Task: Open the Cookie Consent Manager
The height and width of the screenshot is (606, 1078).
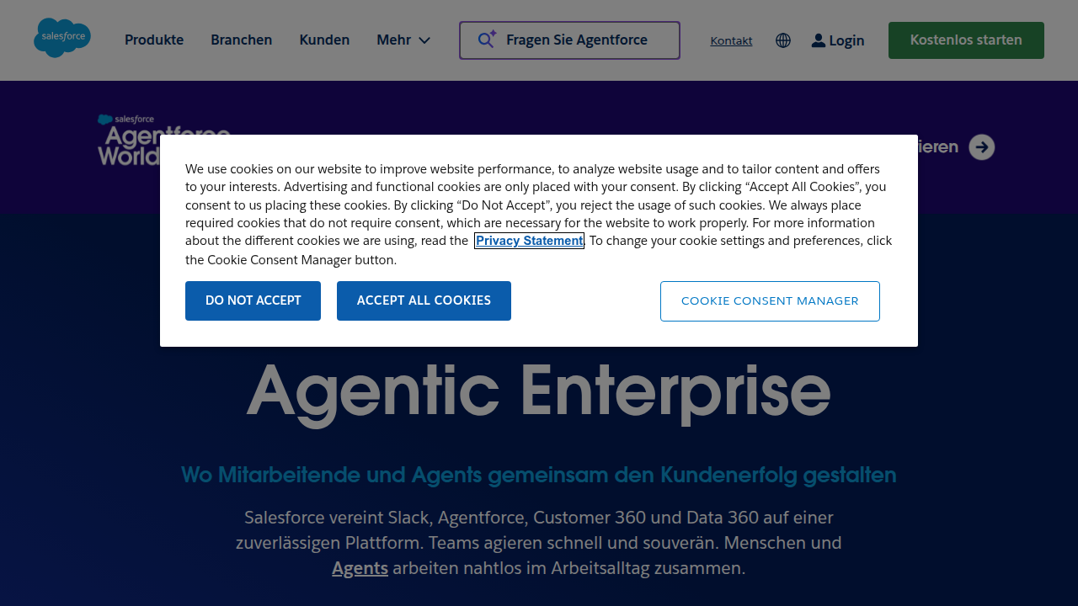Action: click(770, 301)
